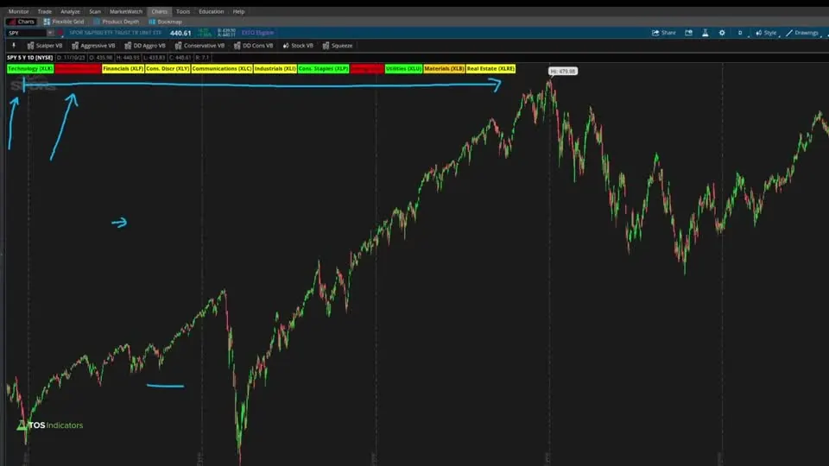The height and width of the screenshot is (466, 829).
Task: Open the Monitor menu tab
Action: (18, 11)
